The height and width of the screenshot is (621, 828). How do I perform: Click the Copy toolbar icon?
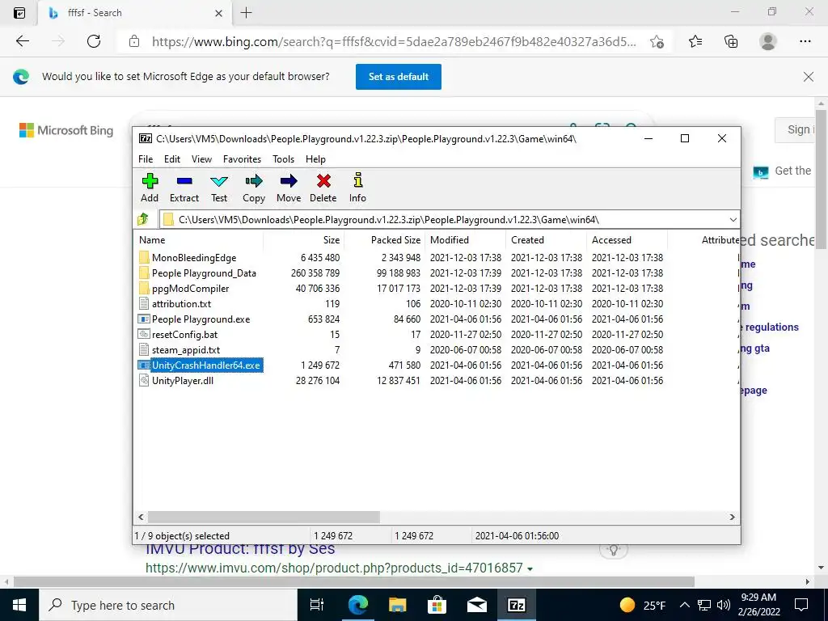253,181
